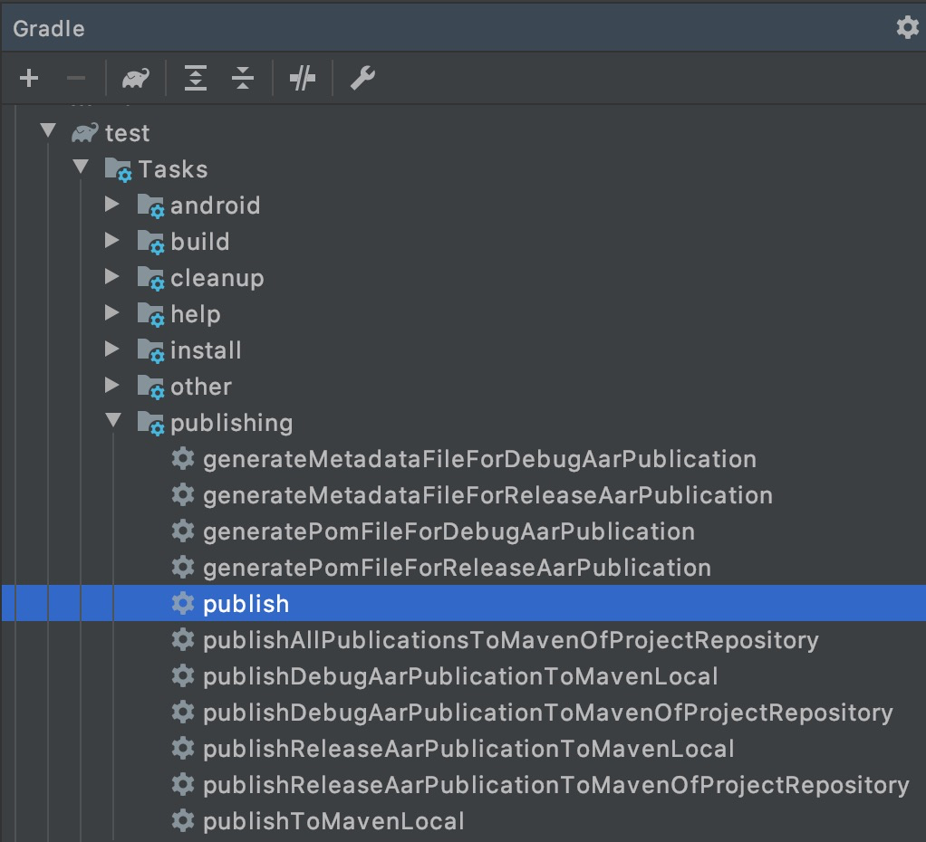Select the Tasks label
The height and width of the screenshot is (842, 926).
172,169
